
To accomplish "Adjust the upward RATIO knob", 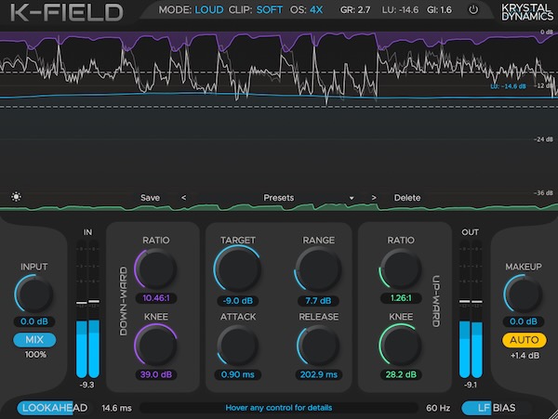I will point(401,268).
